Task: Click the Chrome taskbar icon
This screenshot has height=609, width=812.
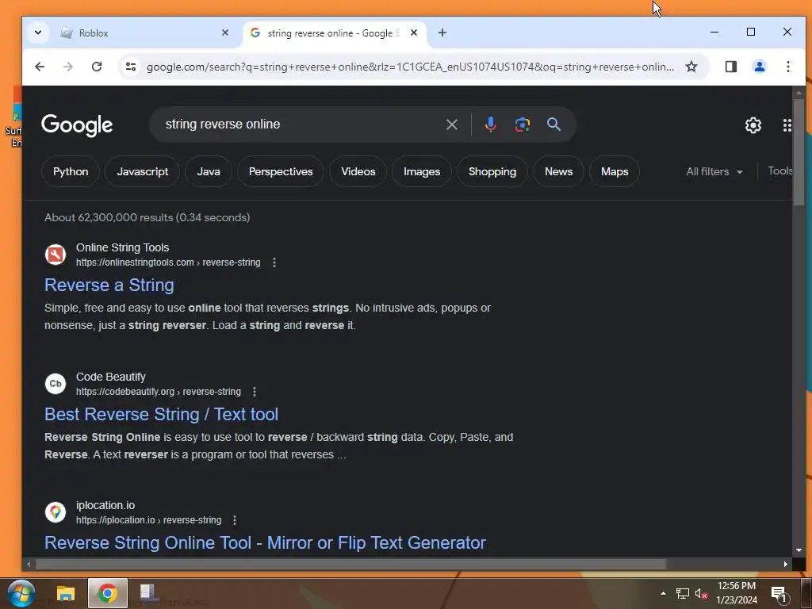Action: [x=108, y=593]
